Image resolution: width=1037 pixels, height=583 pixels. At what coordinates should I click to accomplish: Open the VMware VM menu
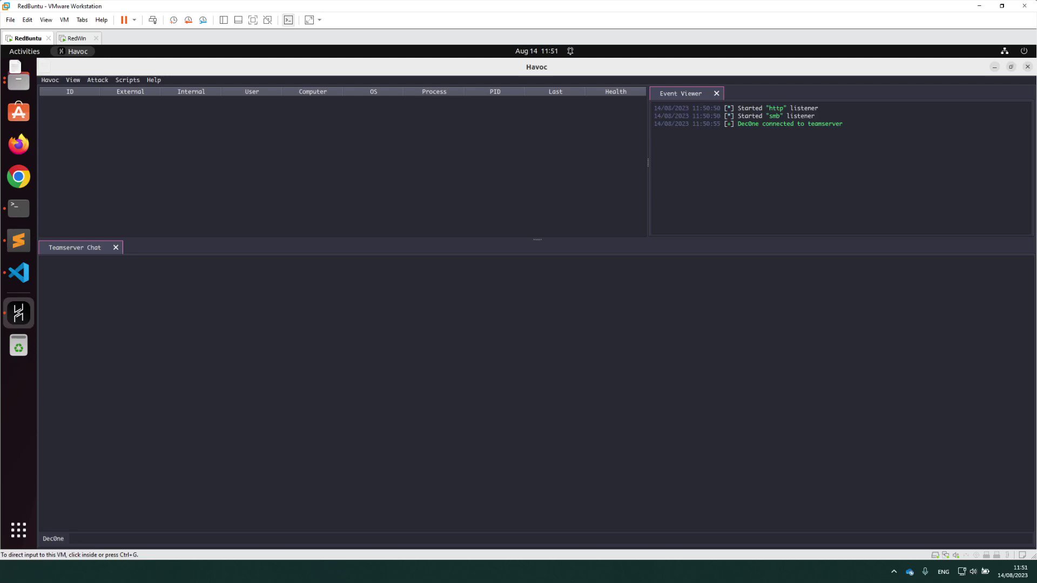(x=64, y=20)
